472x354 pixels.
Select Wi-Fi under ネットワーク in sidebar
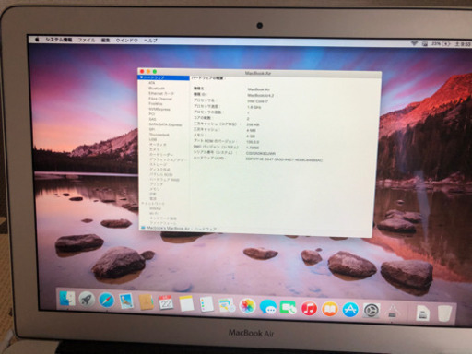click(154, 213)
